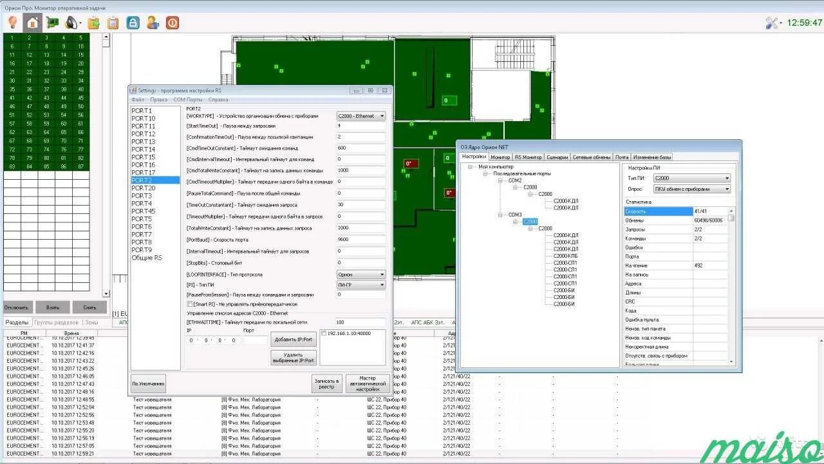This screenshot has height=464, width=824.
Task: Select PORT20 in the port list
Action: point(143,188)
